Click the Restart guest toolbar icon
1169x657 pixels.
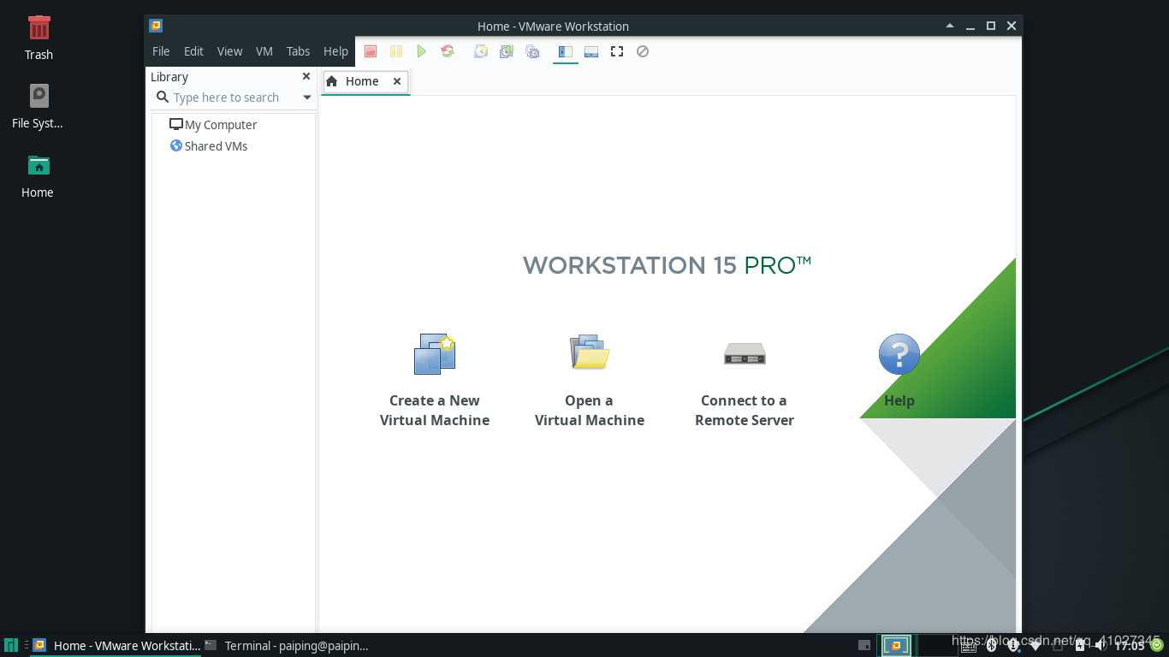click(447, 51)
